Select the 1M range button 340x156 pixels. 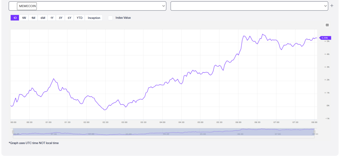tap(33, 18)
